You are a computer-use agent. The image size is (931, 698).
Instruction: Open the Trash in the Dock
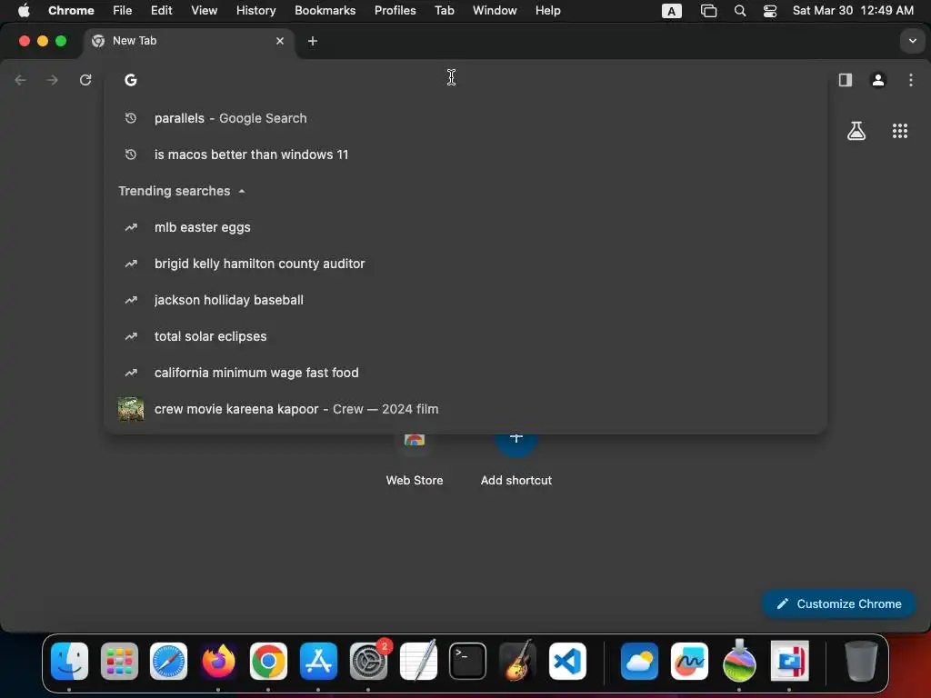point(861,662)
